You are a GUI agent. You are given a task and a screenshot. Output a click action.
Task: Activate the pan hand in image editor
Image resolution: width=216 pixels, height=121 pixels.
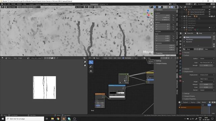click(x=85, y=66)
